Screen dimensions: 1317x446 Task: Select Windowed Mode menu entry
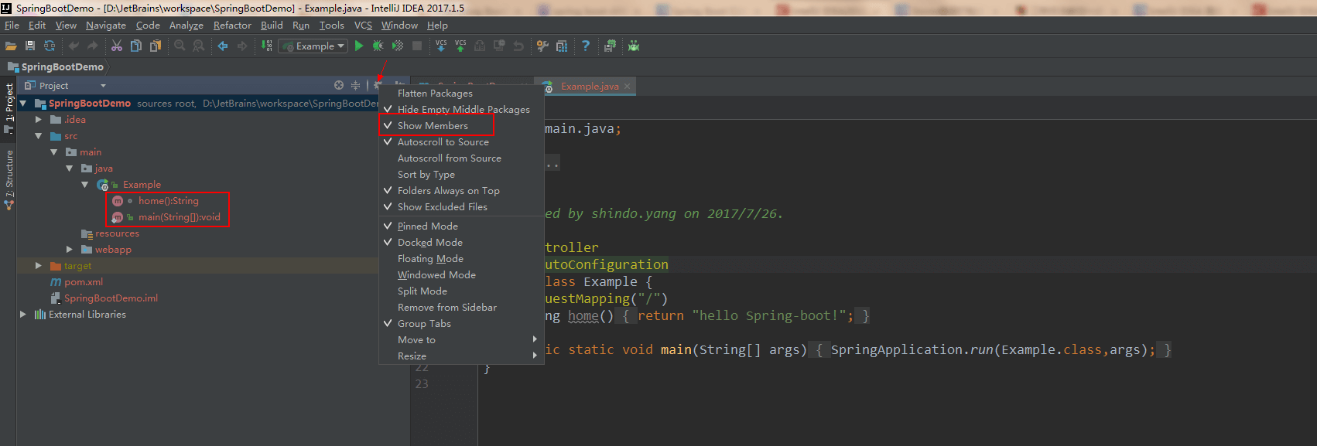pyautogui.click(x=461, y=275)
